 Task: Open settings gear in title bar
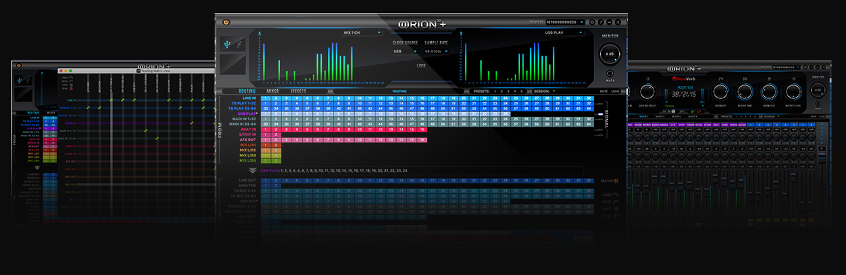pyautogui.click(x=592, y=22)
